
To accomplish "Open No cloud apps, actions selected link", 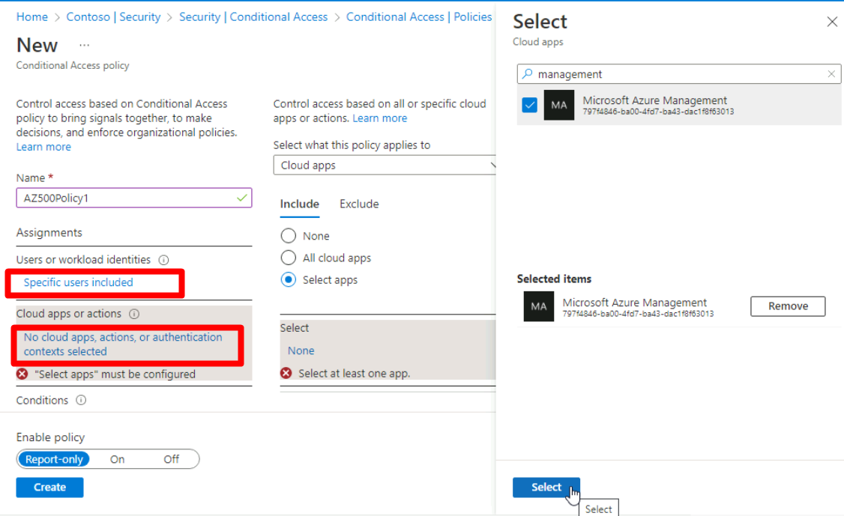I will point(123,344).
